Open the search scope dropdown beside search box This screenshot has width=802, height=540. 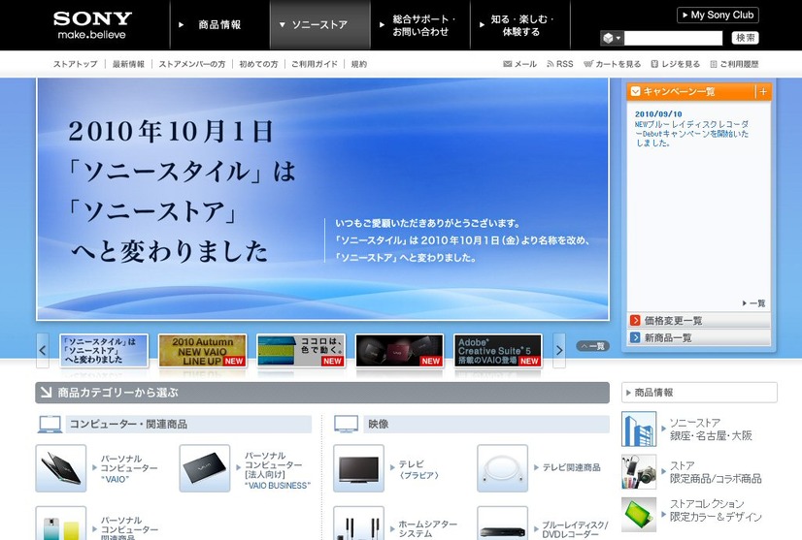coord(612,38)
